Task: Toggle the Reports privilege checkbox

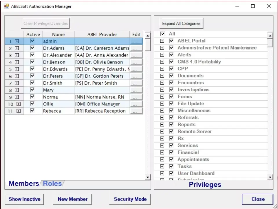Action: (x=171, y=124)
